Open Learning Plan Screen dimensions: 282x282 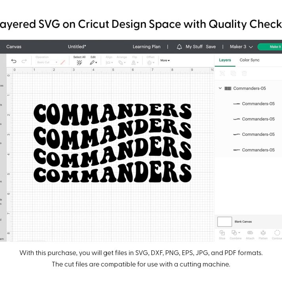pyautogui.click(x=147, y=47)
